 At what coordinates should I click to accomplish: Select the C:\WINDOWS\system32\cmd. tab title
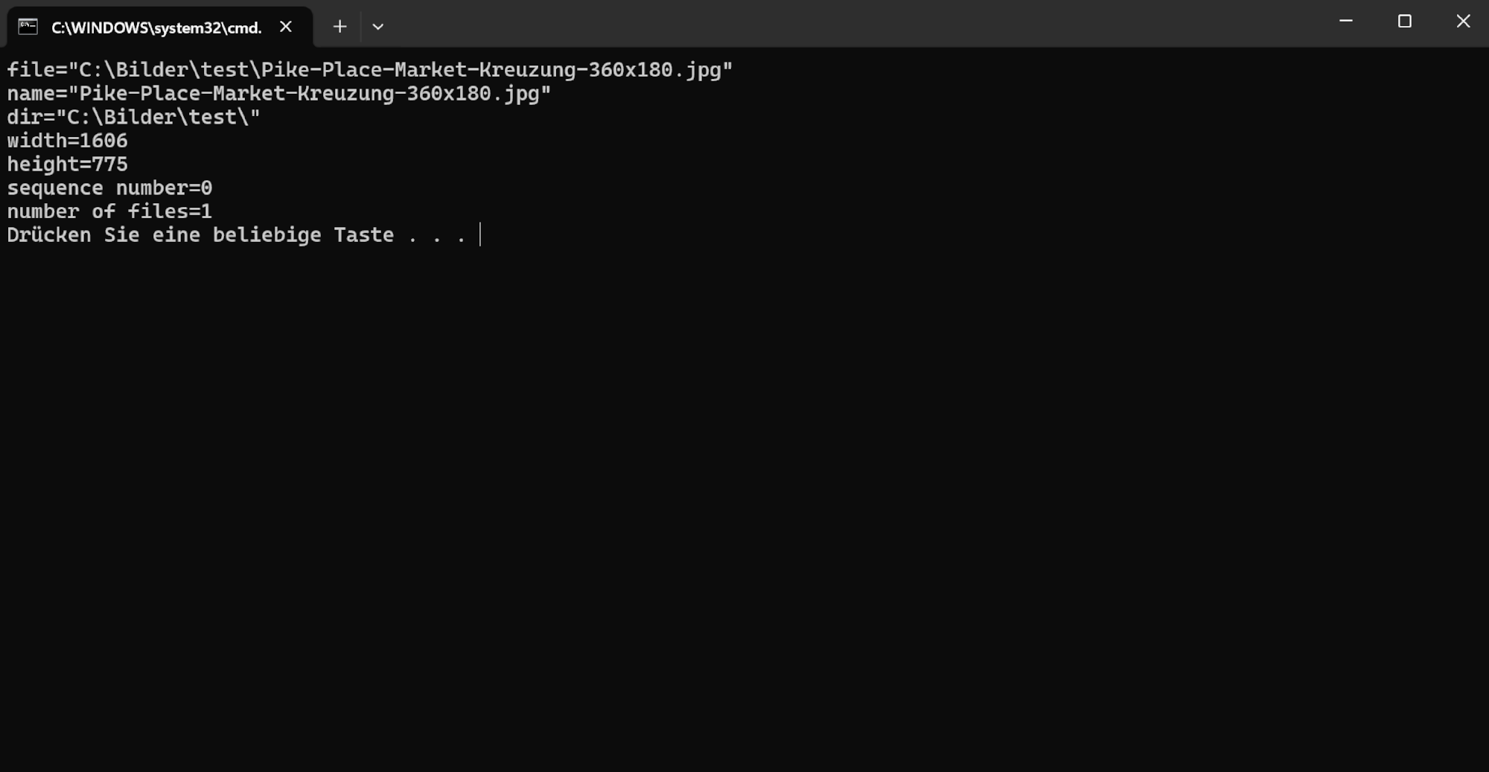coord(156,28)
